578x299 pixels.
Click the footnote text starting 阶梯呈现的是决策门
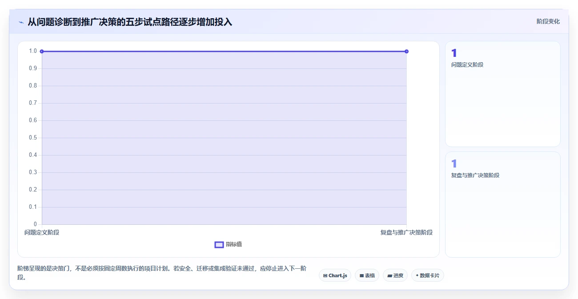pyautogui.click(x=162, y=273)
